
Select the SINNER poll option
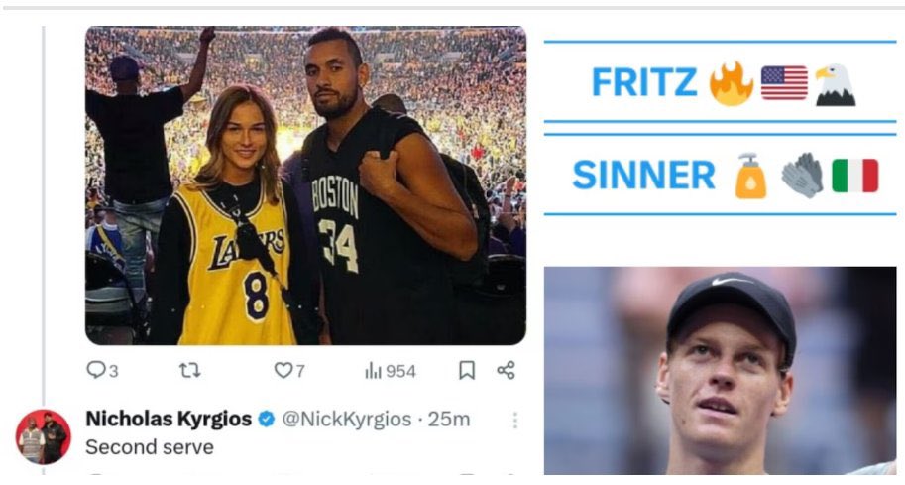tap(721, 175)
